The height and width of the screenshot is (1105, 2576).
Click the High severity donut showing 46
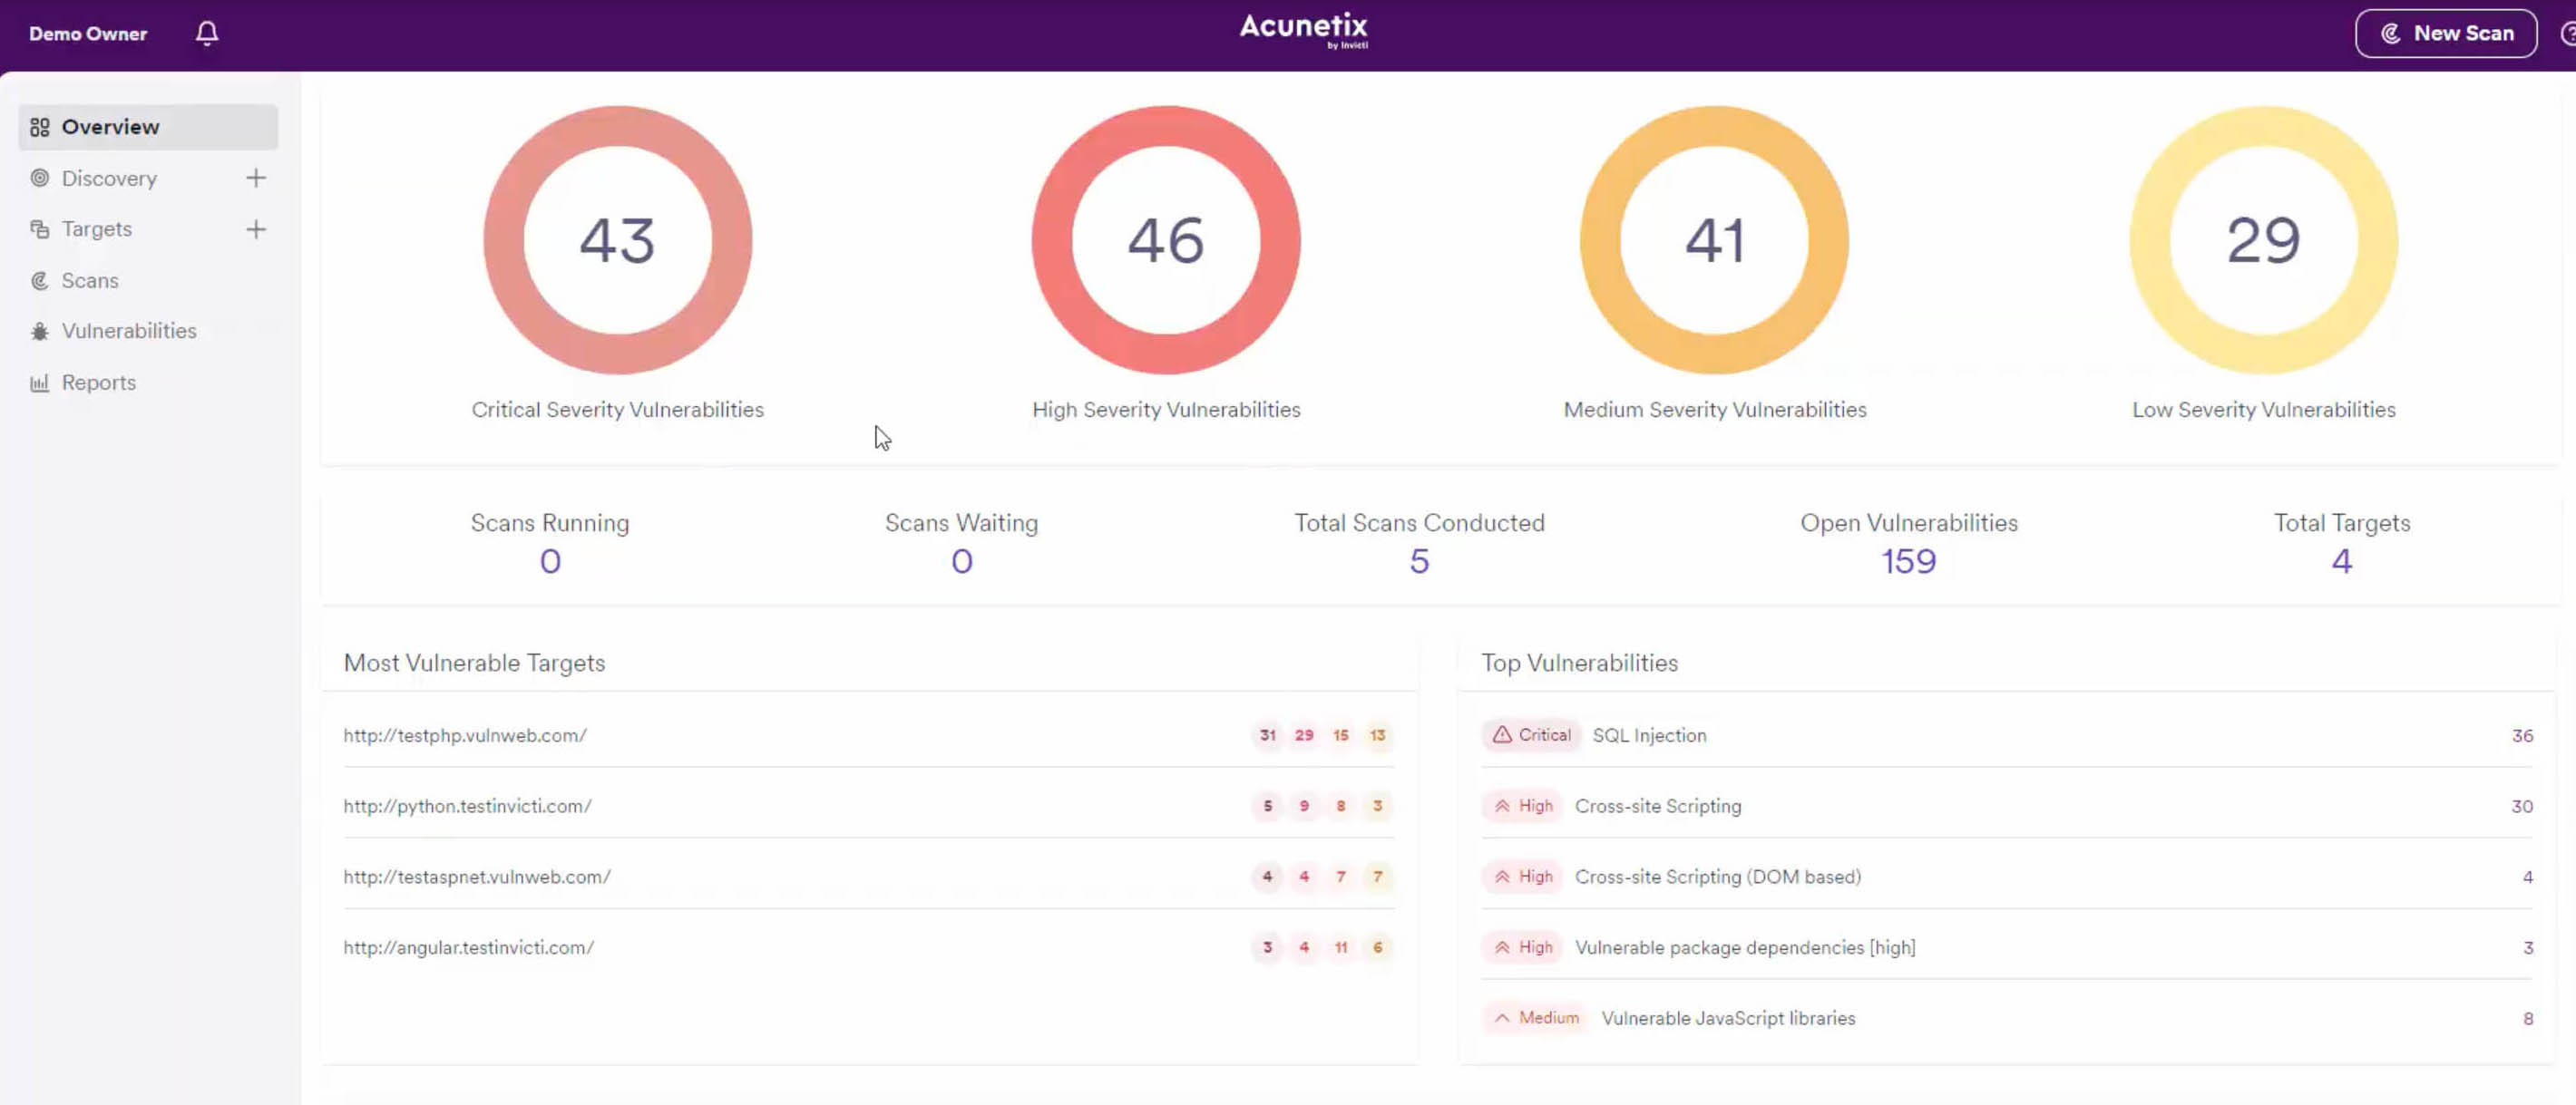1166,240
